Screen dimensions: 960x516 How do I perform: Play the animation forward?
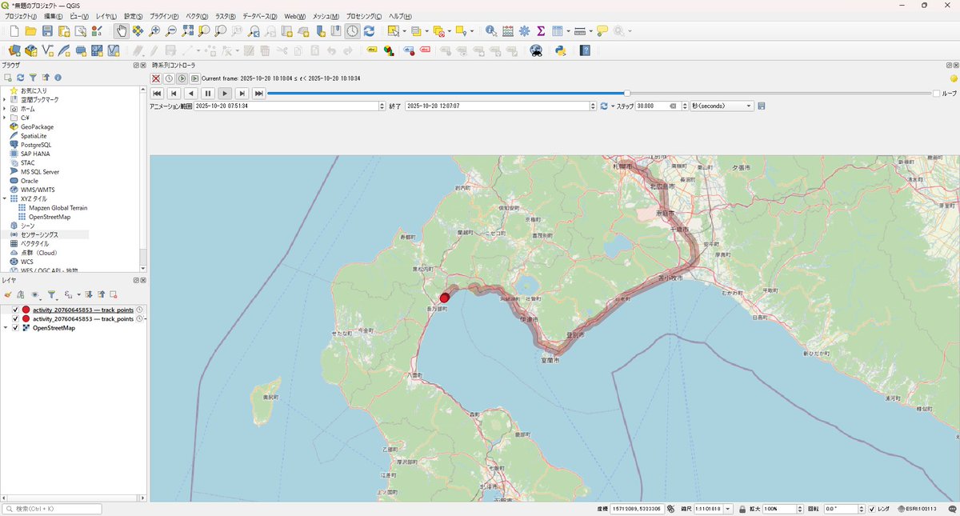click(225, 94)
